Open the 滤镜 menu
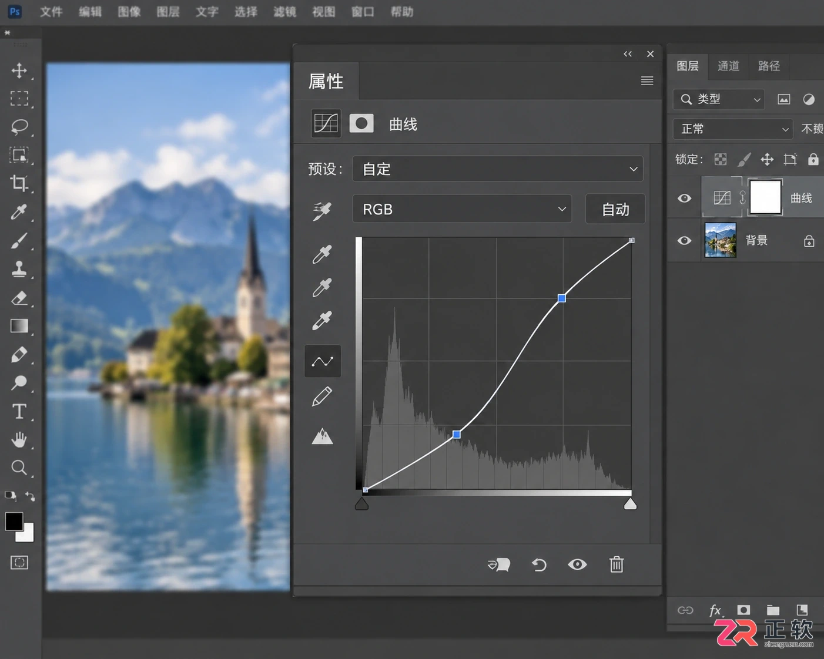The image size is (824, 659). tap(285, 12)
